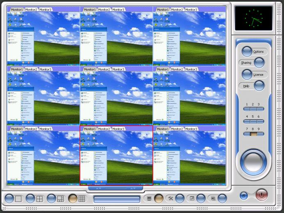Open the Options panel
The image size is (284, 213).
point(247,51)
